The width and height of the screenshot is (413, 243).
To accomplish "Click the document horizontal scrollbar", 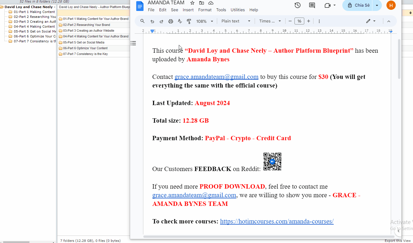I will [269, 237].
